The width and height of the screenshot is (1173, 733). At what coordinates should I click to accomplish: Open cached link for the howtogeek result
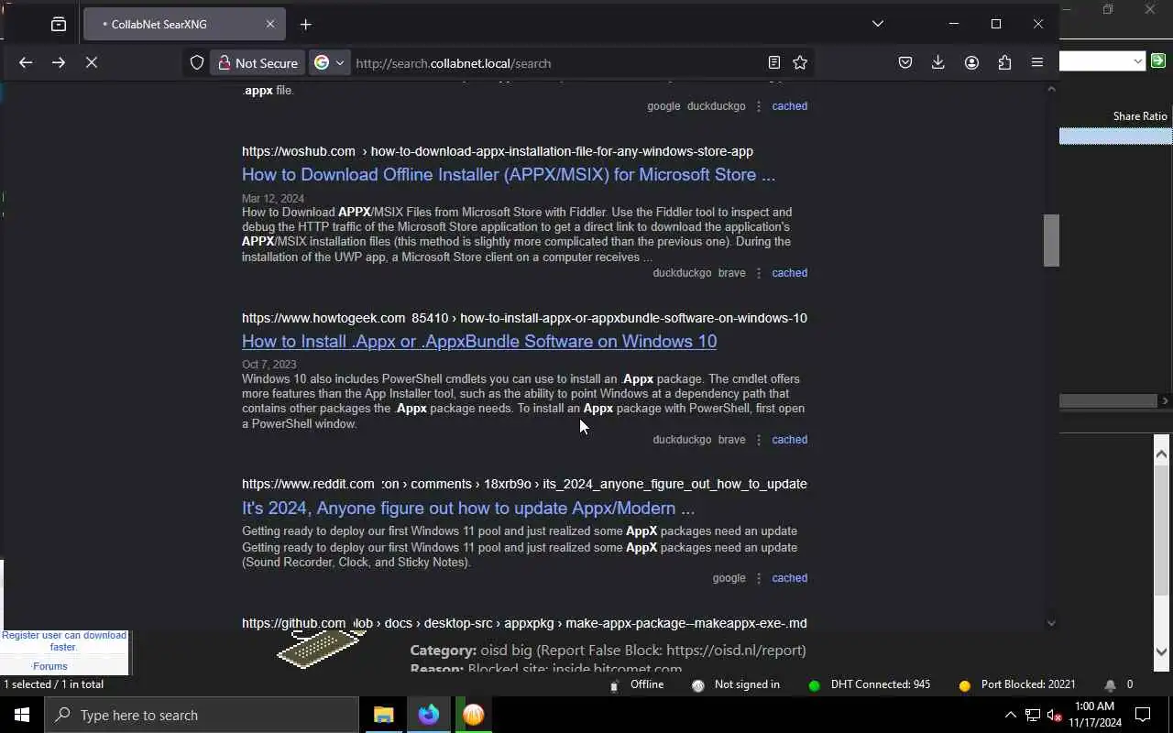(789, 440)
